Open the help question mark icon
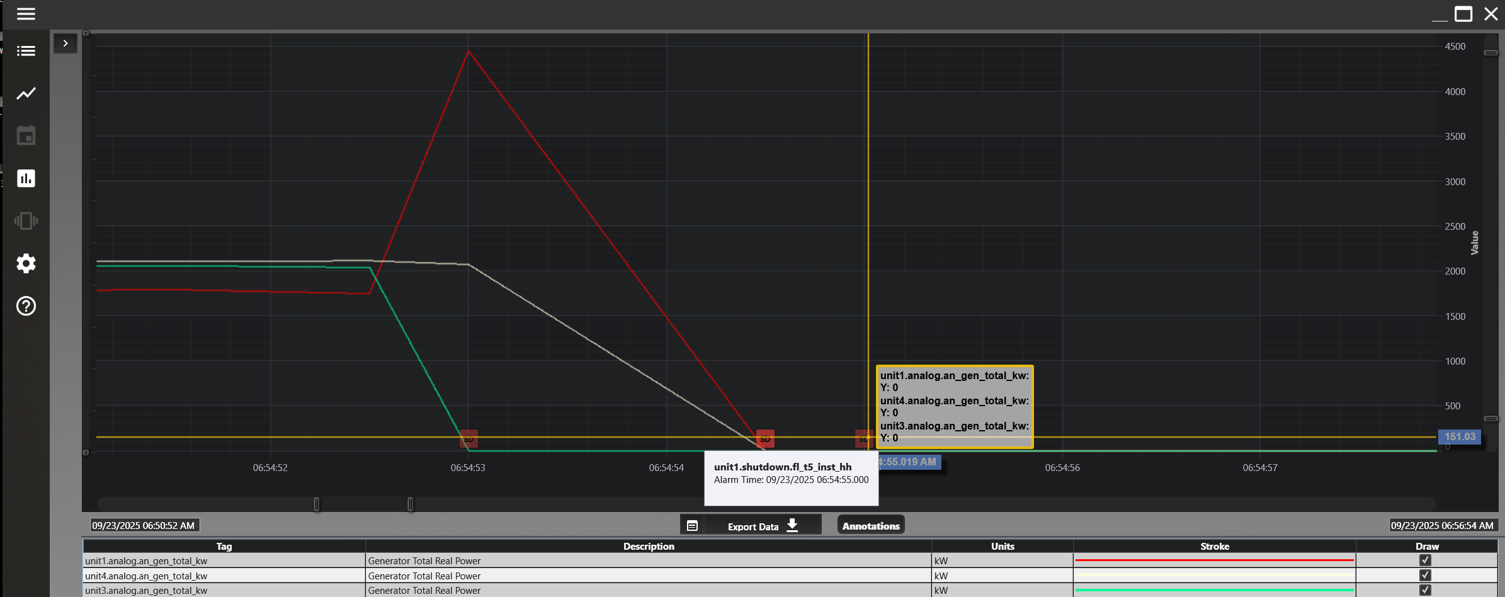Image resolution: width=1505 pixels, height=597 pixels. [26, 306]
